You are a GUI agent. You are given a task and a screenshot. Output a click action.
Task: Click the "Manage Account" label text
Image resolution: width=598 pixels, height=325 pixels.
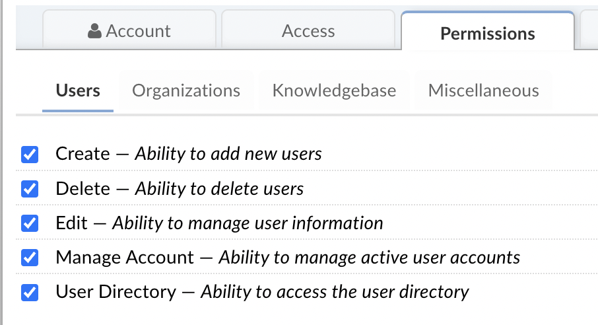[125, 258]
